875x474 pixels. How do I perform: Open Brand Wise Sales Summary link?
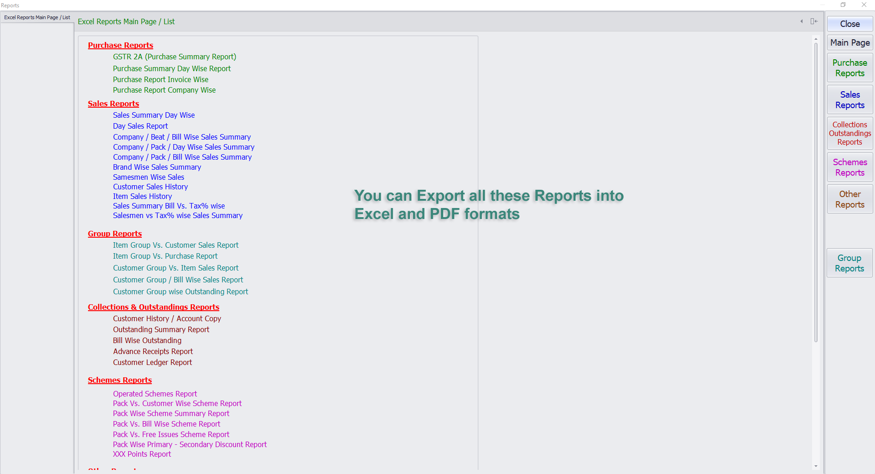pos(157,167)
